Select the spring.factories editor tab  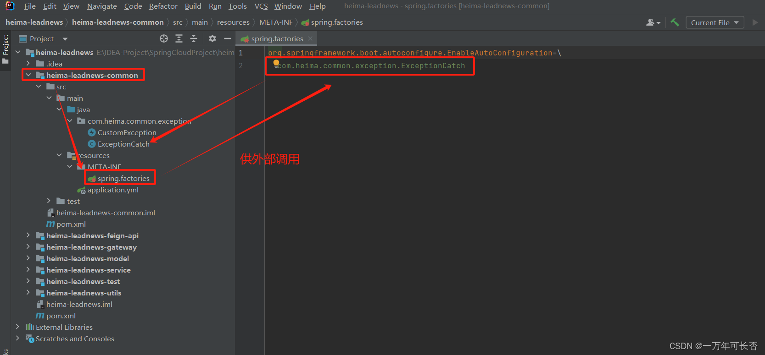(277, 38)
